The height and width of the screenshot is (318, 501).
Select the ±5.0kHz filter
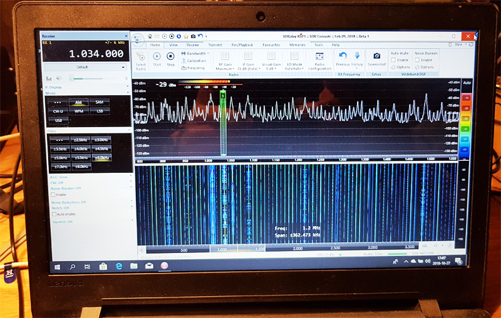pyautogui.click(x=60, y=158)
